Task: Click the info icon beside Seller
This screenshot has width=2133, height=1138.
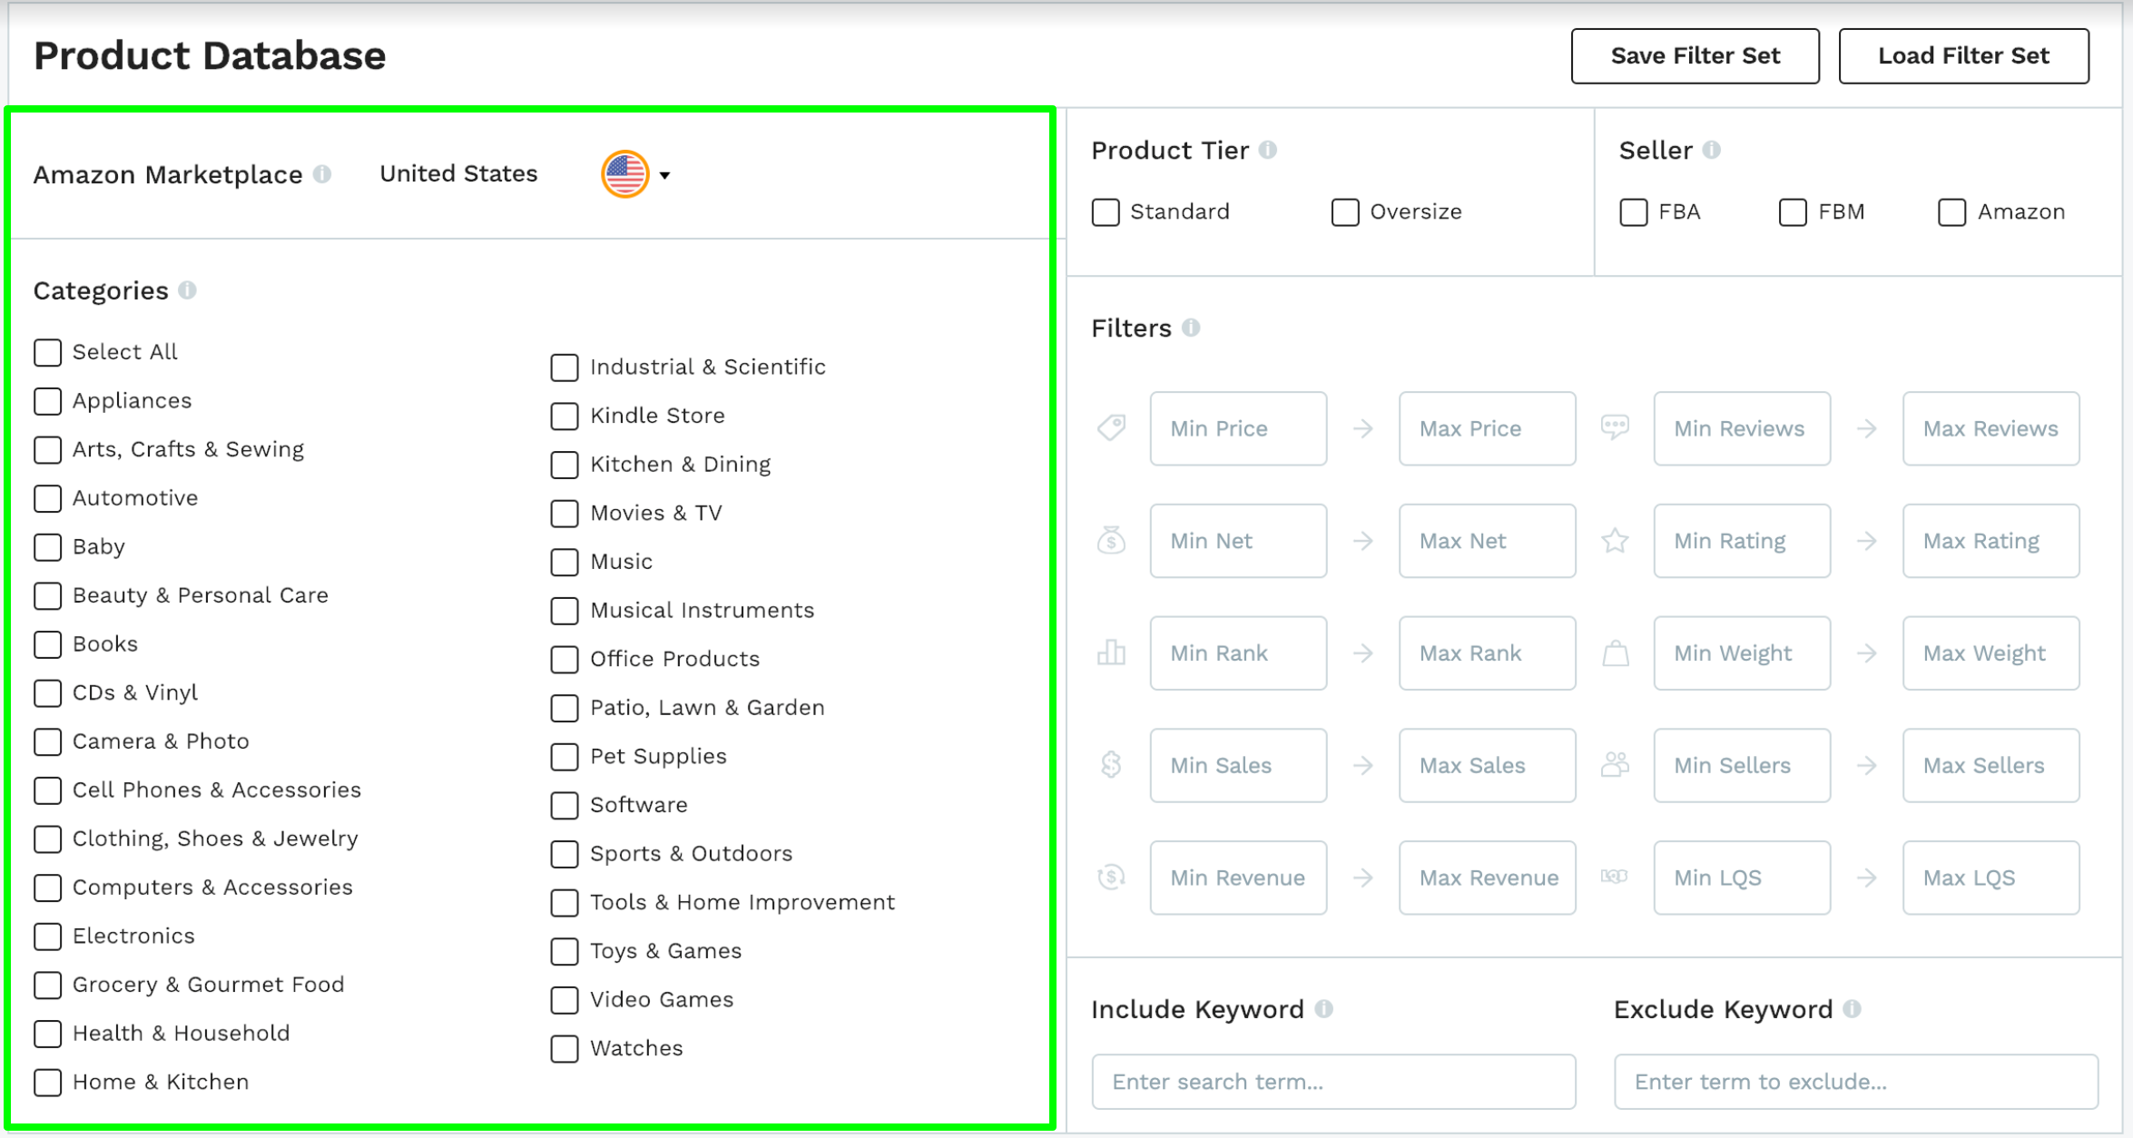Action: tap(1711, 150)
